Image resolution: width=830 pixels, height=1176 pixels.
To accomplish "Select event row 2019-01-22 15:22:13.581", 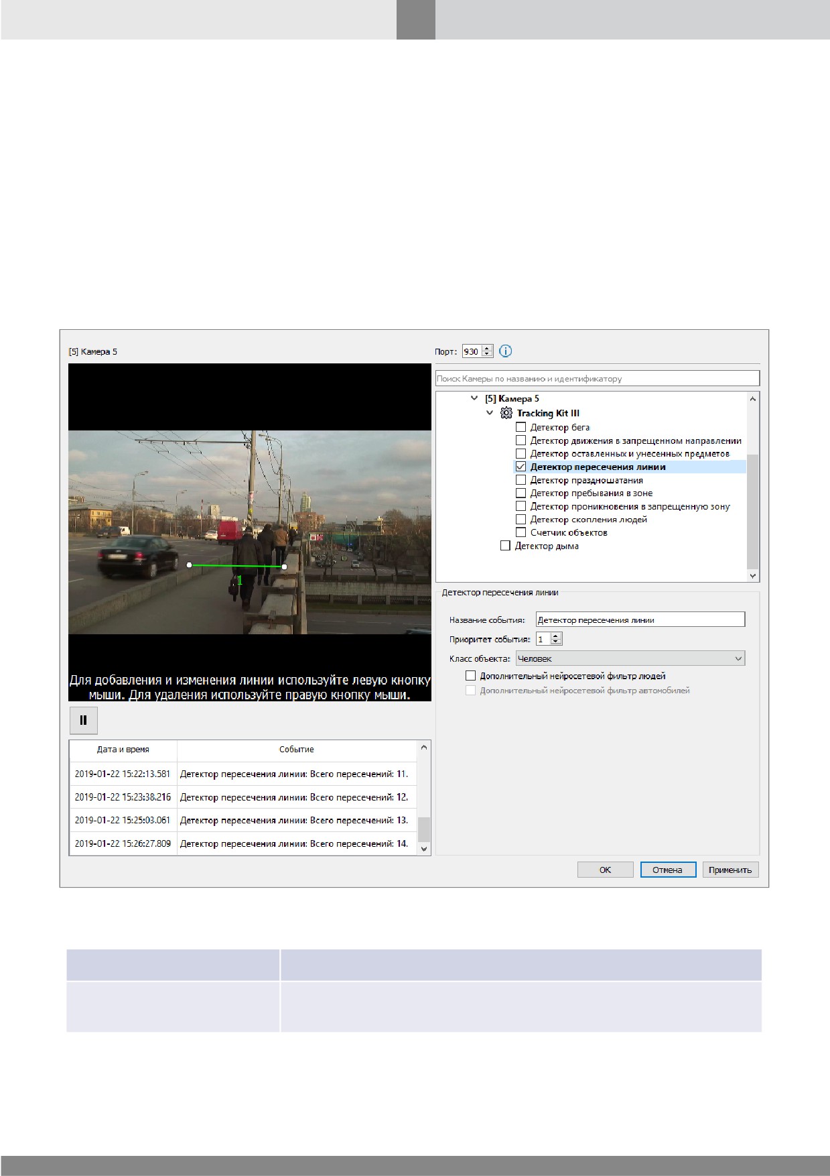I will (x=243, y=774).
